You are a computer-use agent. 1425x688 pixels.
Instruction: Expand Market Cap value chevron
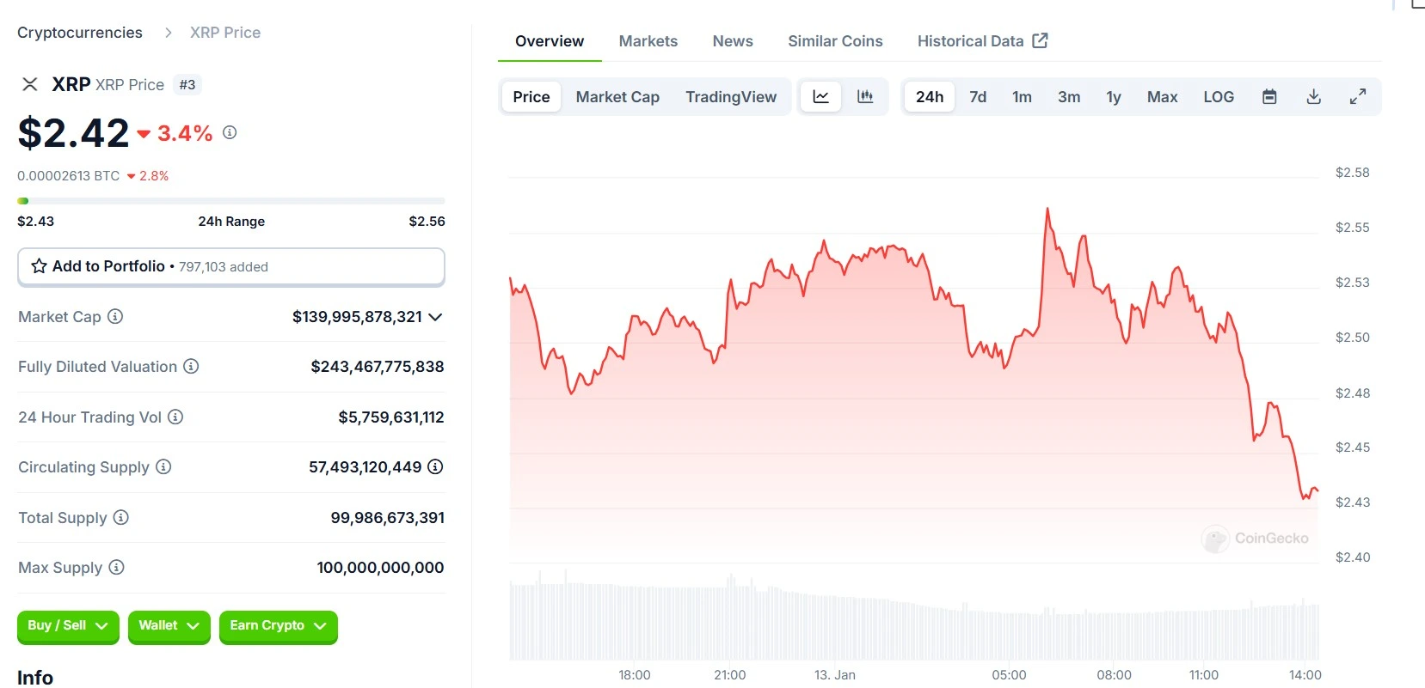point(435,317)
